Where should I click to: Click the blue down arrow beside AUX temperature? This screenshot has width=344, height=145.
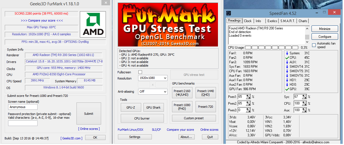click(x=287, y=62)
